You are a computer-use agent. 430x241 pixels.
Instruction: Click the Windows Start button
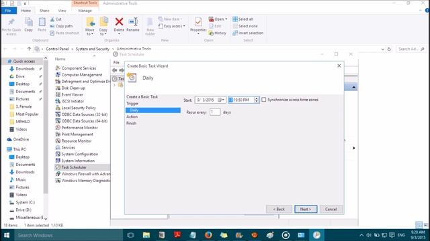pos(7,235)
